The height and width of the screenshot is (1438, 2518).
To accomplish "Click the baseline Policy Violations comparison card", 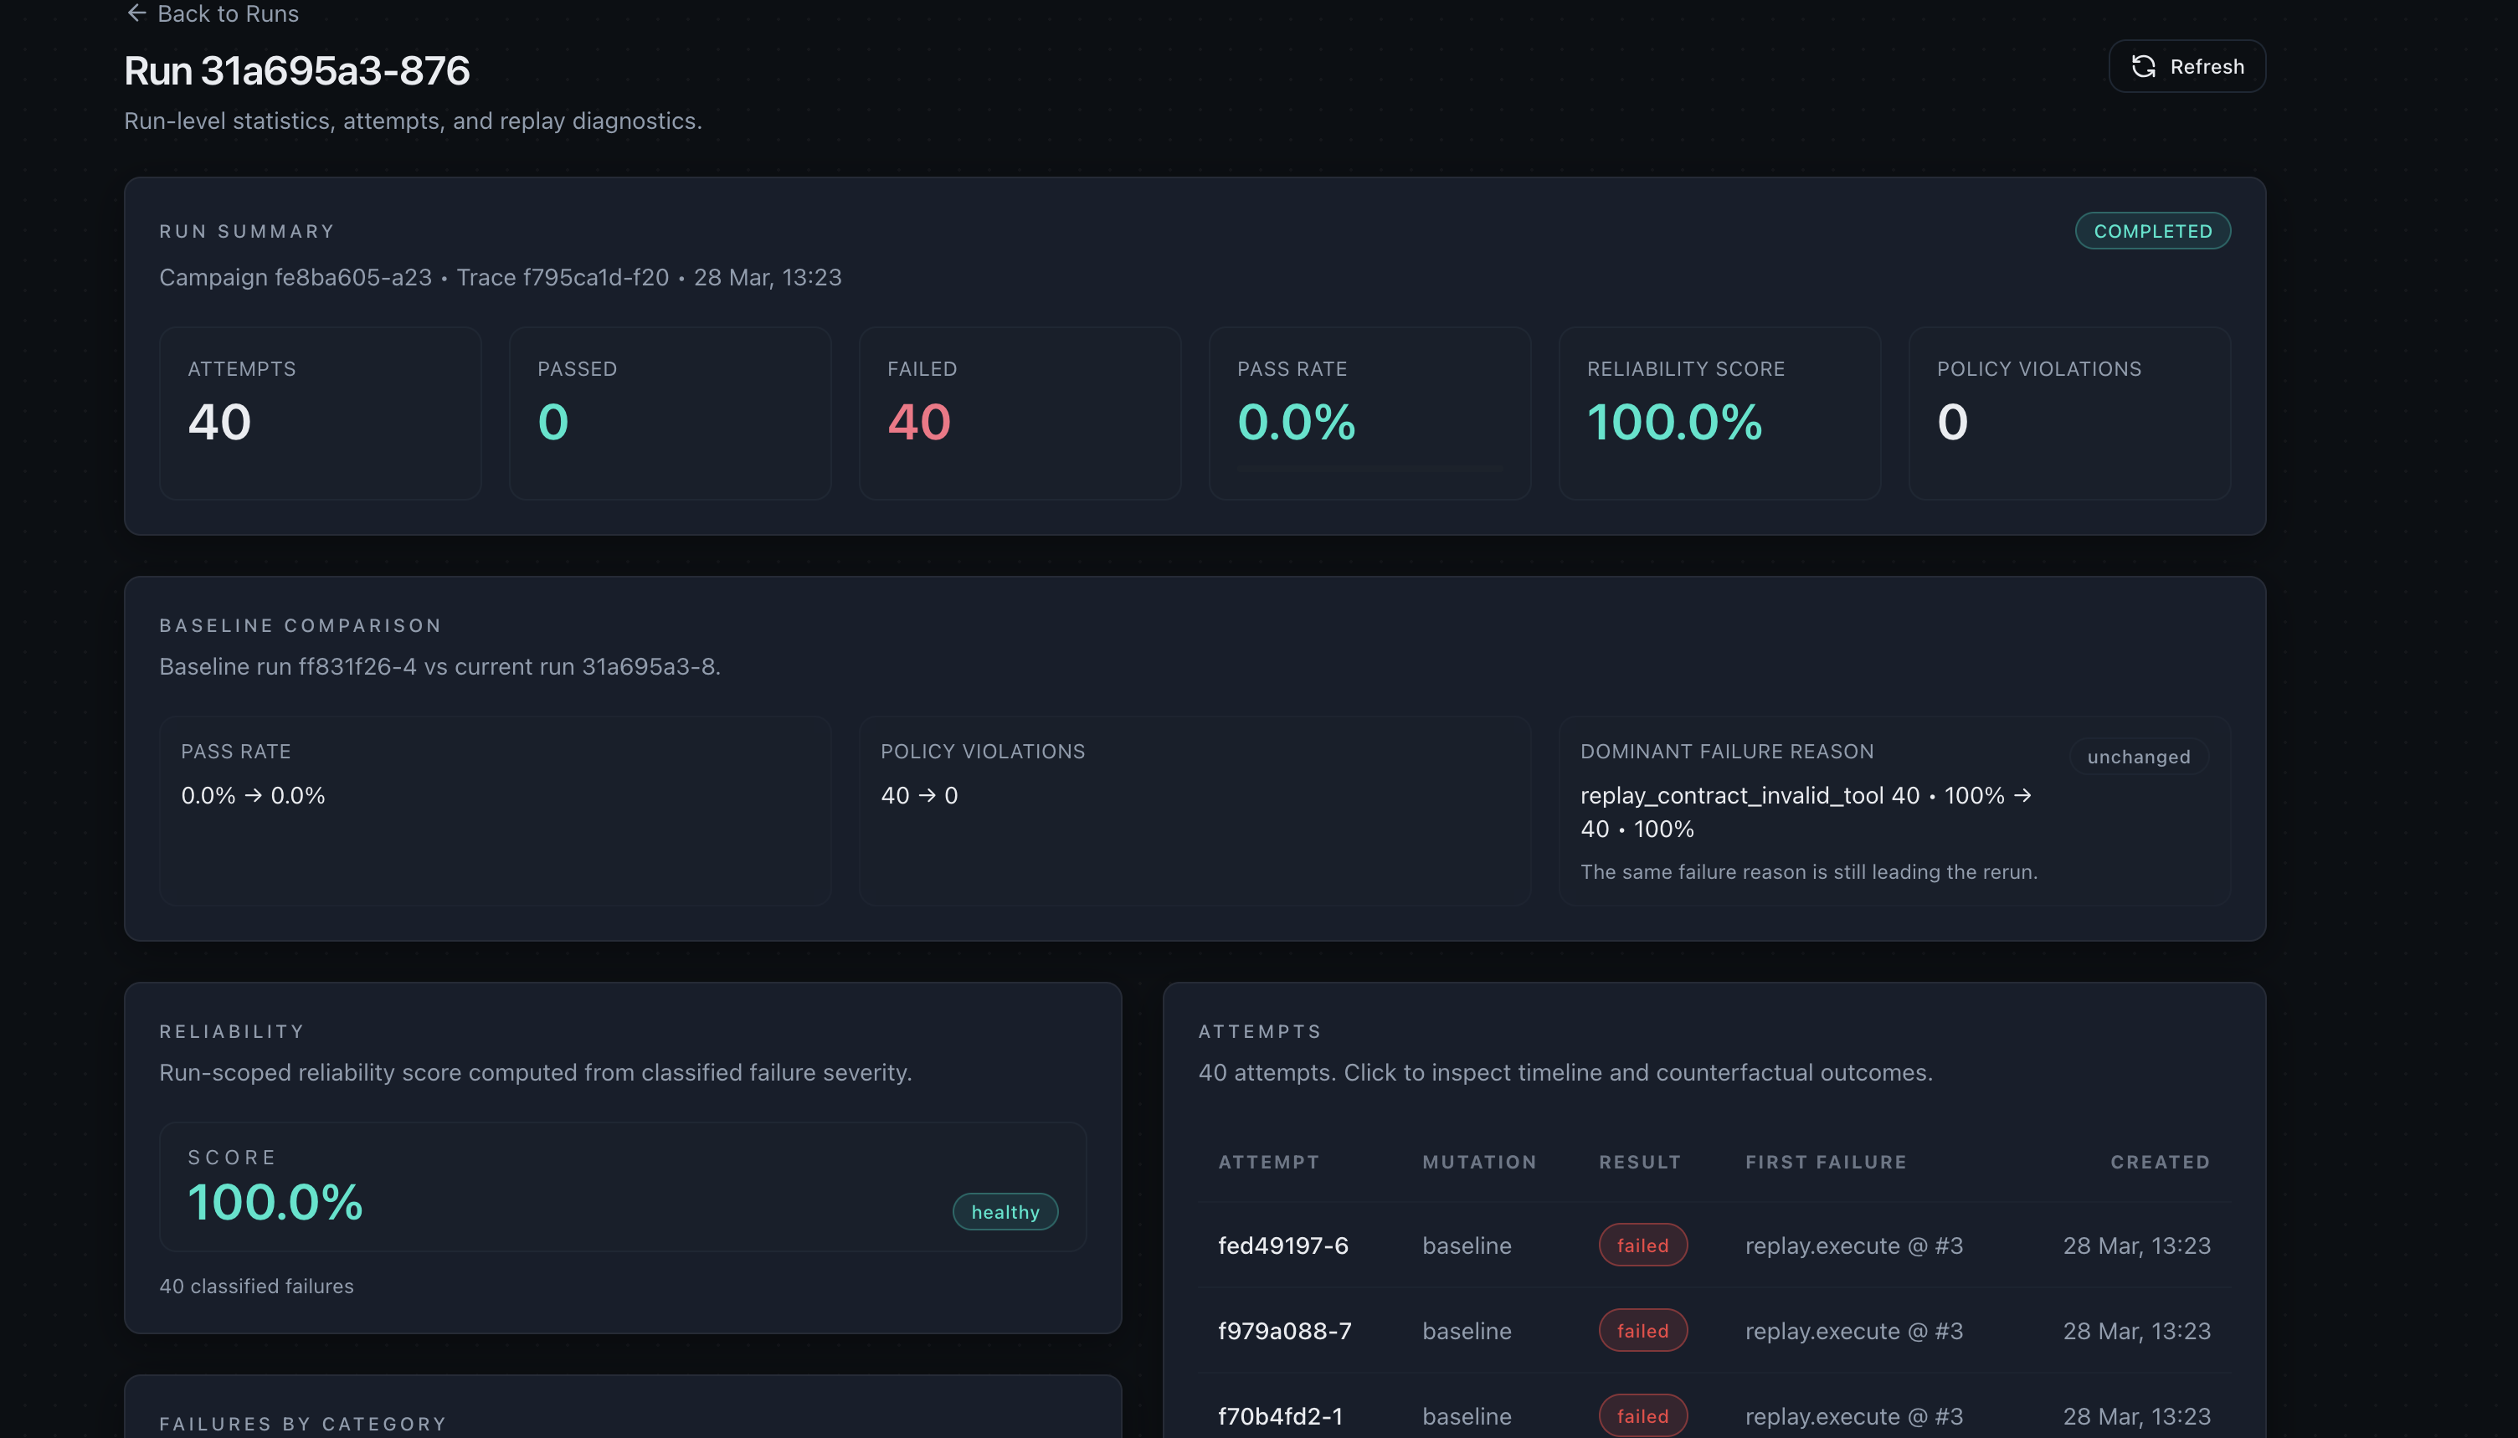I will (x=1194, y=810).
